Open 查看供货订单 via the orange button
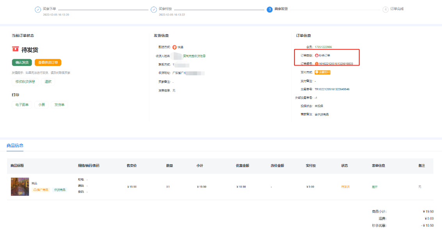The height and width of the screenshot is (229, 442). (x=48, y=62)
